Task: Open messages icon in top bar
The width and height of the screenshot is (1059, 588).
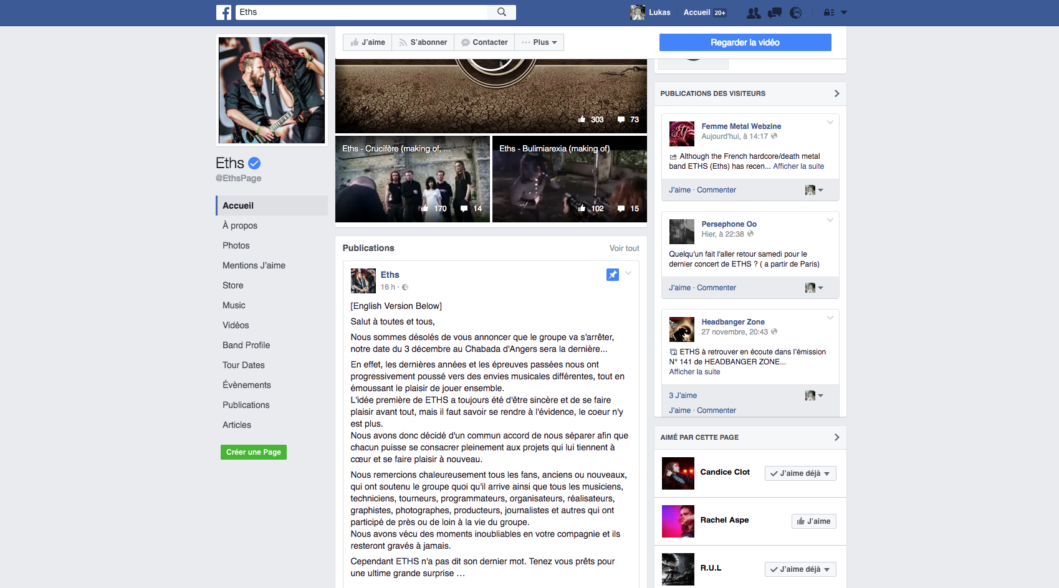Action: coord(775,12)
